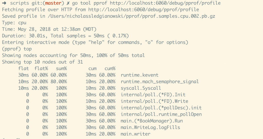Image resolution: width=263 pixels, height=139 pixels.
Task: Click the internal/poll.(*FD).Write function
Action: [154, 101]
